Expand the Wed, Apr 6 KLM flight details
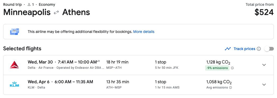This screenshot has width=277, height=98. pos(264,85)
